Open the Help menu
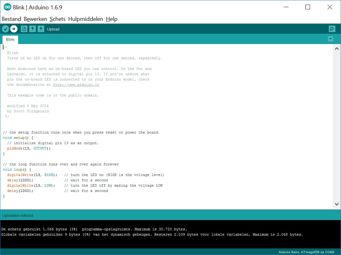 point(112,19)
